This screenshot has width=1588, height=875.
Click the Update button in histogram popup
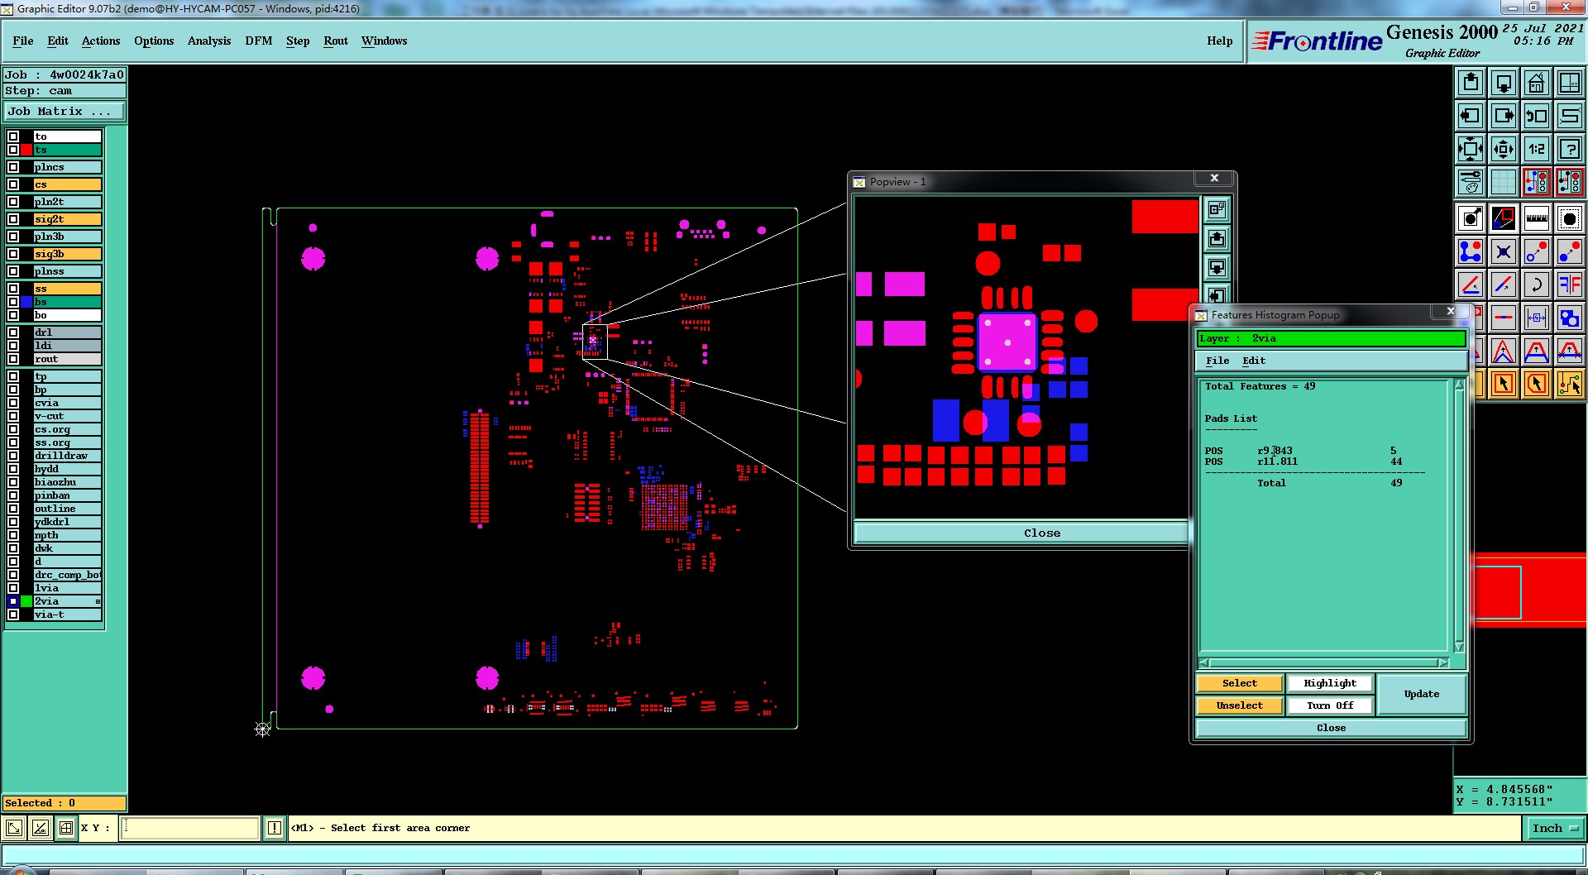pyautogui.click(x=1421, y=694)
